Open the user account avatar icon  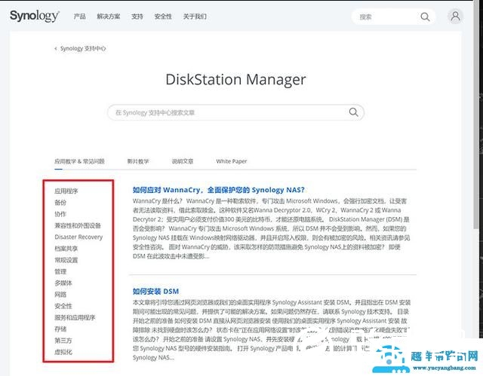[455, 16]
